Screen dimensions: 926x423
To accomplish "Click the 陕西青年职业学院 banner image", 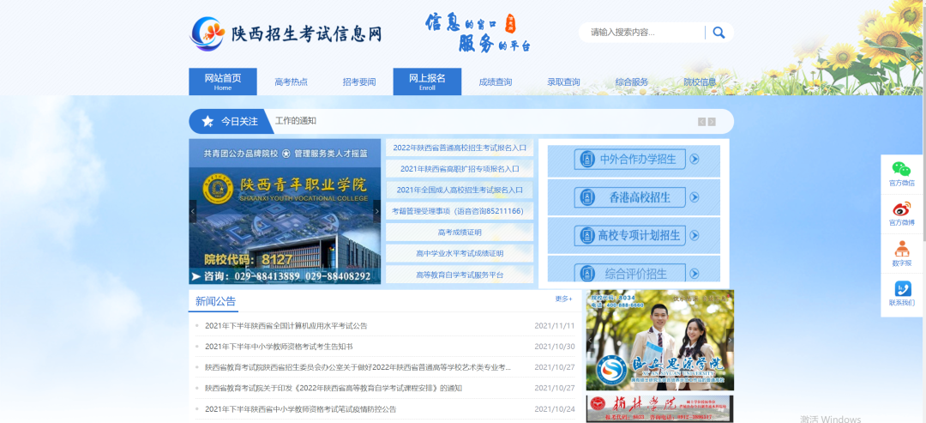I will pyautogui.click(x=285, y=211).
